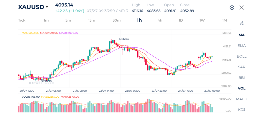Toggle the MA indicator
This screenshot has width=256, height=117.
coord(242,35)
